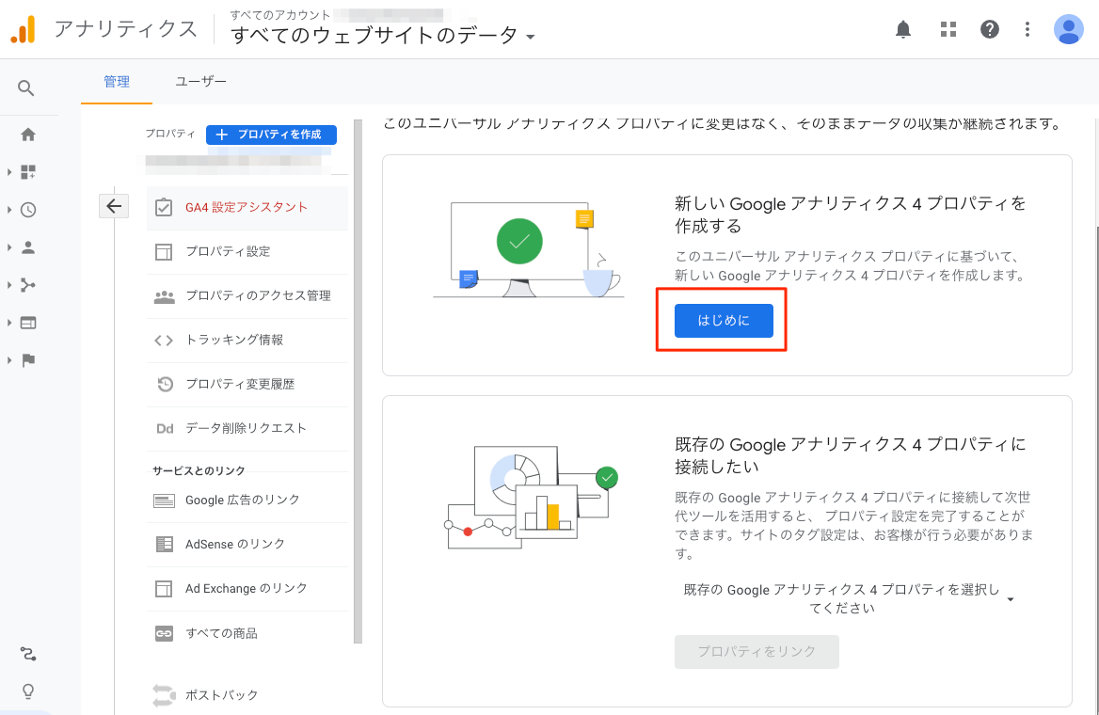The height and width of the screenshot is (715, 1099).
Task: Open the すべてのウェブサイトのデータ view selector
Action: coord(383,35)
